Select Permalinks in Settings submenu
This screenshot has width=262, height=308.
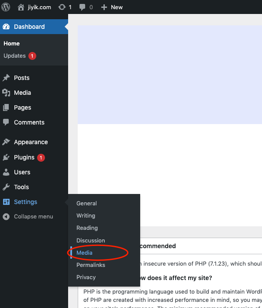91,265
